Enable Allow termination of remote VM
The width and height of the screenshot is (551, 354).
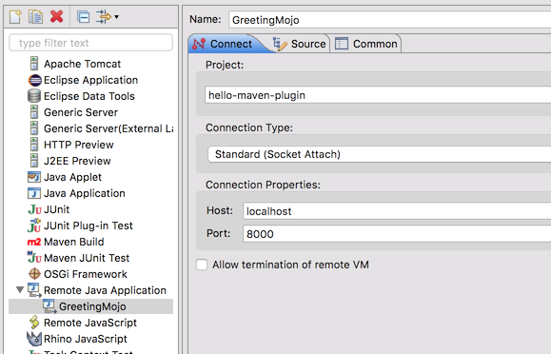(202, 265)
